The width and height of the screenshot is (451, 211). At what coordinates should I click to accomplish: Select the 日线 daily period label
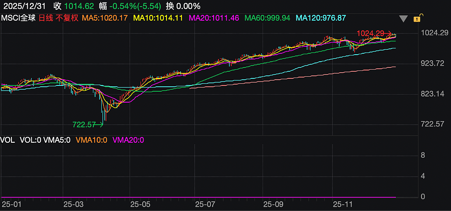point(45,18)
